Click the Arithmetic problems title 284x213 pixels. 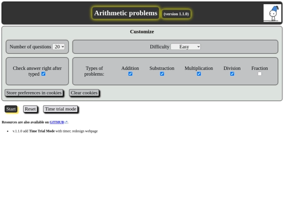tap(126, 13)
